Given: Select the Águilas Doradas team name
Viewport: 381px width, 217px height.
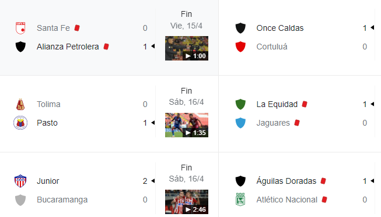Looking at the screenshot, I should [286, 181].
